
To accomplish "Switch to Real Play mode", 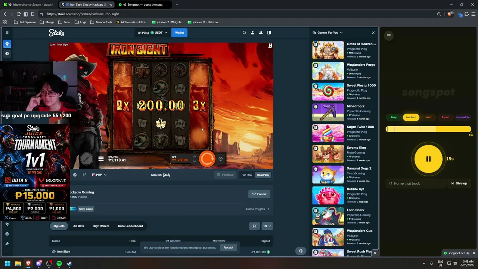I will 263,175.
